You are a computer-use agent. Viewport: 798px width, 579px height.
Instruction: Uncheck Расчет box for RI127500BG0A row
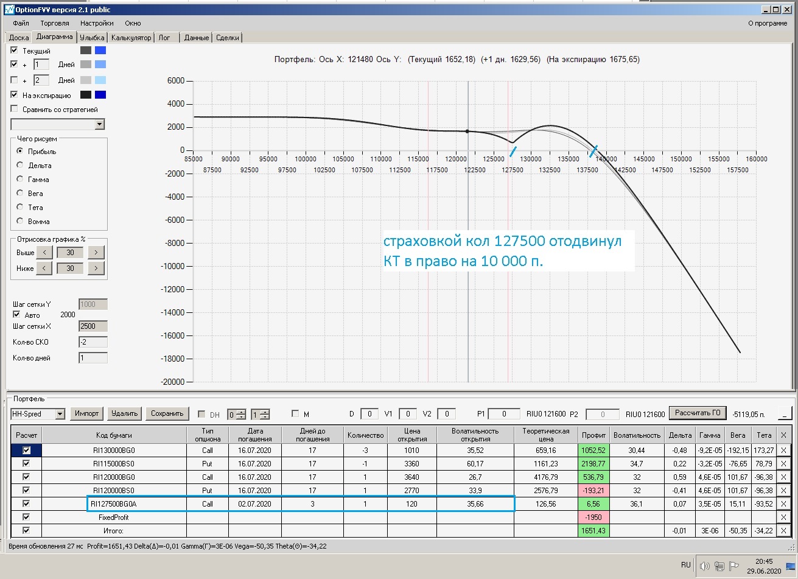pos(26,504)
